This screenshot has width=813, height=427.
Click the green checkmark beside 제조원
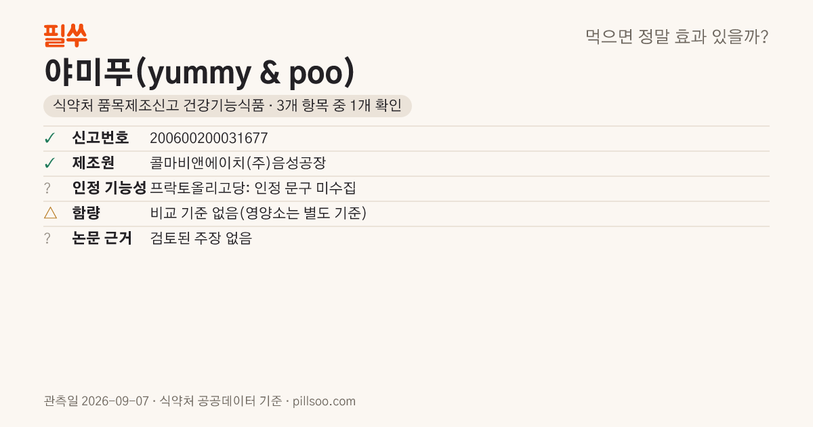coord(49,163)
